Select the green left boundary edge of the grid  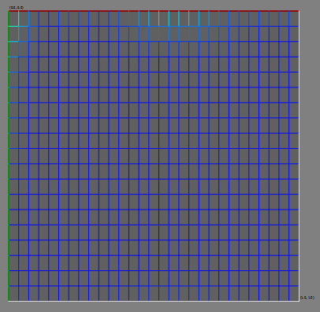click(9, 156)
